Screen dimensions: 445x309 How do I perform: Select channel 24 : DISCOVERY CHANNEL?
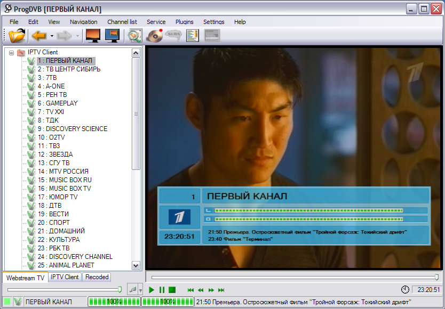[75, 257]
